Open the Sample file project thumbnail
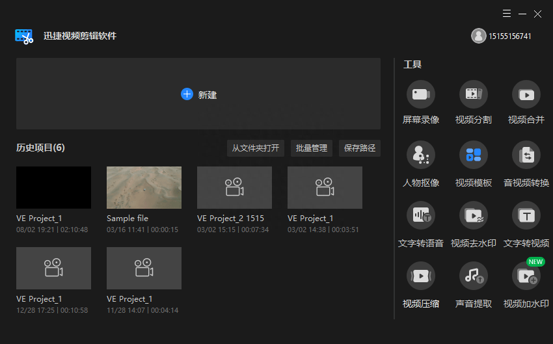 click(x=144, y=187)
